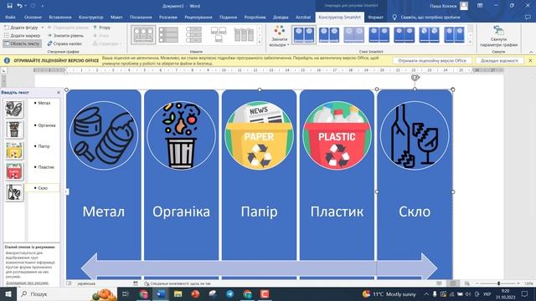536x301 pixels.
Task: Open Telegram from the taskbar
Action: click(x=229, y=293)
